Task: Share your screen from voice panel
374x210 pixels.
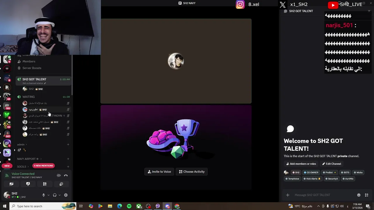Action: click(28, 184)
